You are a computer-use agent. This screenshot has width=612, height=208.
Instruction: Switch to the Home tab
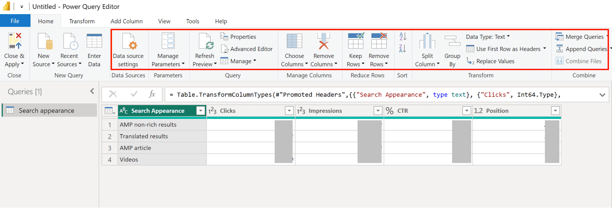(46, 21)
